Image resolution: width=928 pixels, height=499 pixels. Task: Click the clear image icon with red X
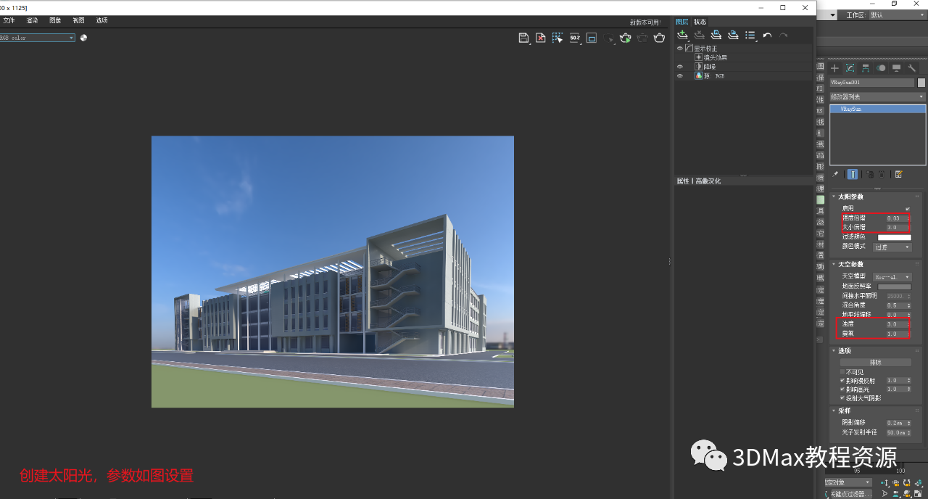point(541,38)
